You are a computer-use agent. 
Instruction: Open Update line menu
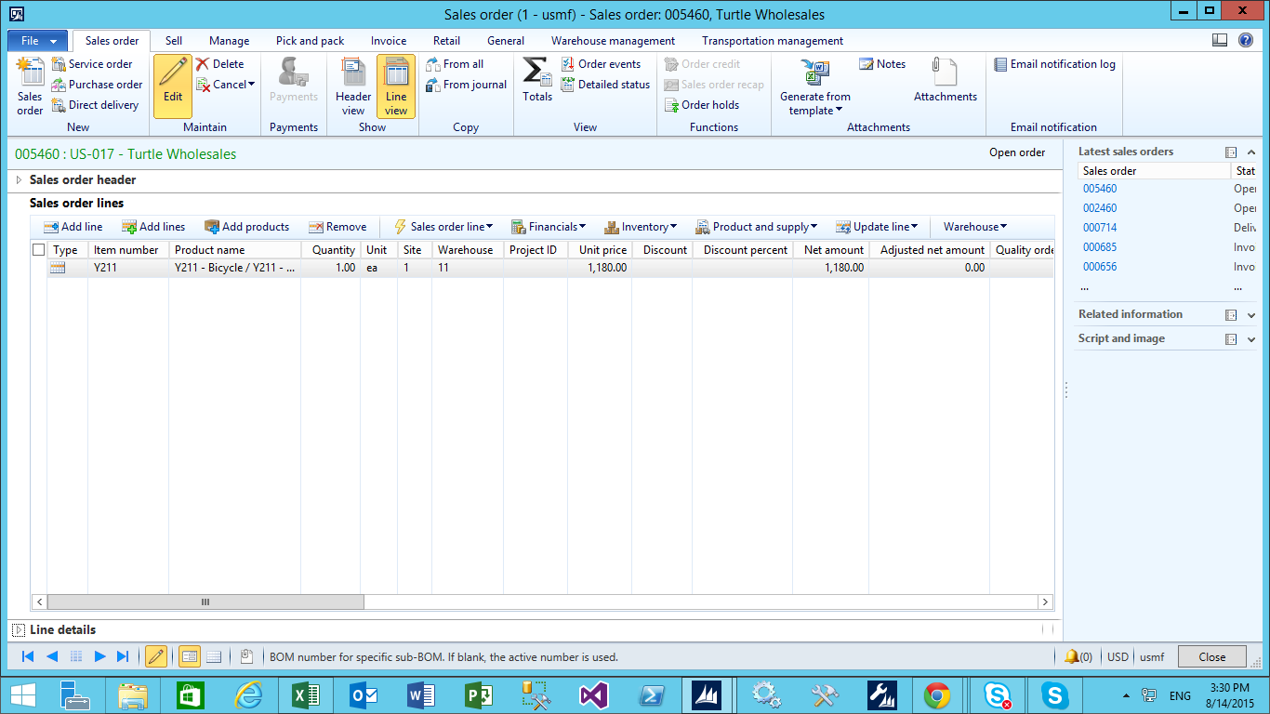coord(877,227)
